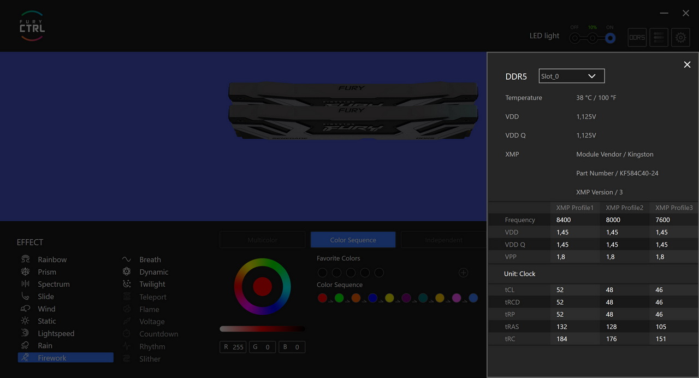Click the B value input field
Viewport: 699px width, 378px height.
(x=292, y=347)
